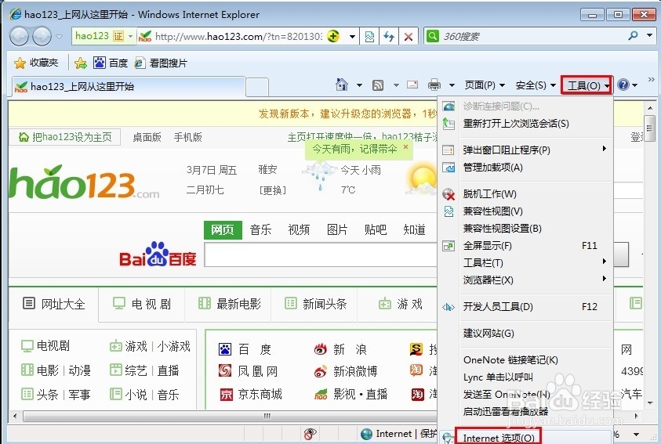Select Lync 单击以呼叫 menu item
Screen dimensions: 661x444
(525, 377)
